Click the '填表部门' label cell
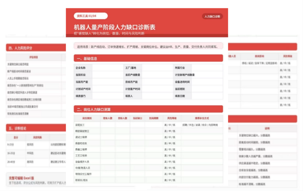303x191 pixels. click(x=83, y=96)
